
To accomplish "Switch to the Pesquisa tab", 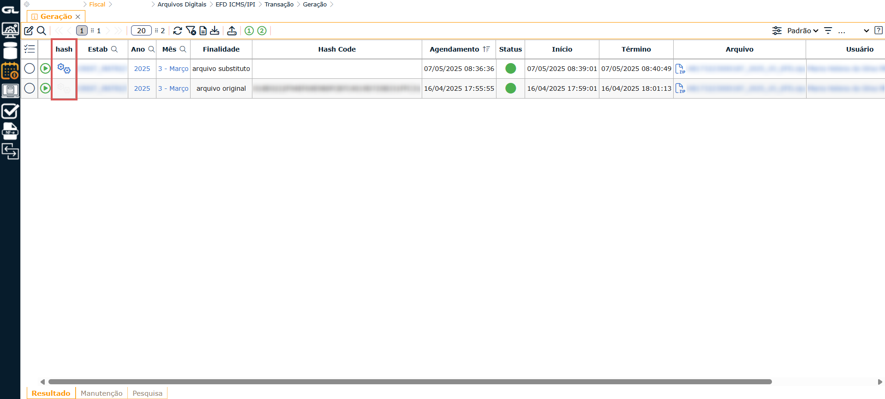I will (x=147, y=393).
